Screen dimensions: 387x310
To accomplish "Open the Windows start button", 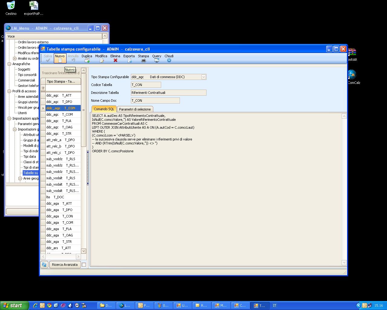I will [x=14, y=305].
